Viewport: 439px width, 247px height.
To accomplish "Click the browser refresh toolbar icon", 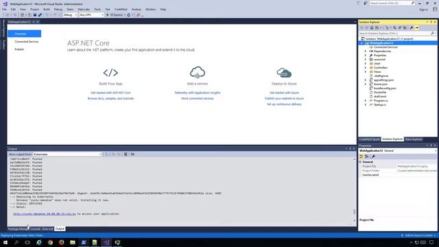I will (x=129, y=15).
